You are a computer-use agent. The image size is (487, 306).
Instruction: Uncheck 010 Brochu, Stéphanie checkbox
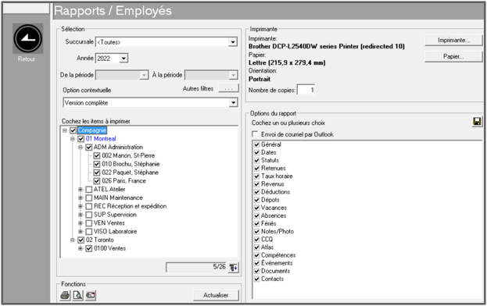pos(97,164)
